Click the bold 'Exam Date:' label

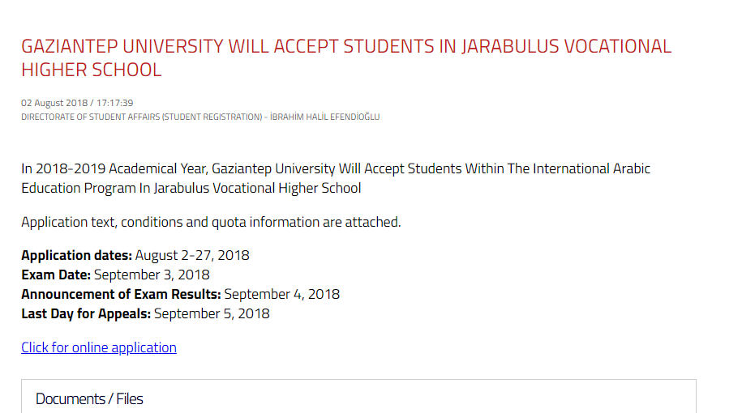[56, 275]
